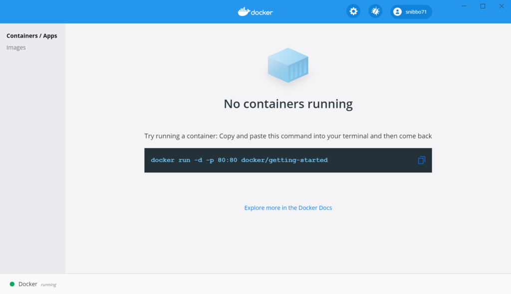The height and width of the screenshot is (294, 511).
Task: Click the No containers running heading
Action: coord(288,104)
